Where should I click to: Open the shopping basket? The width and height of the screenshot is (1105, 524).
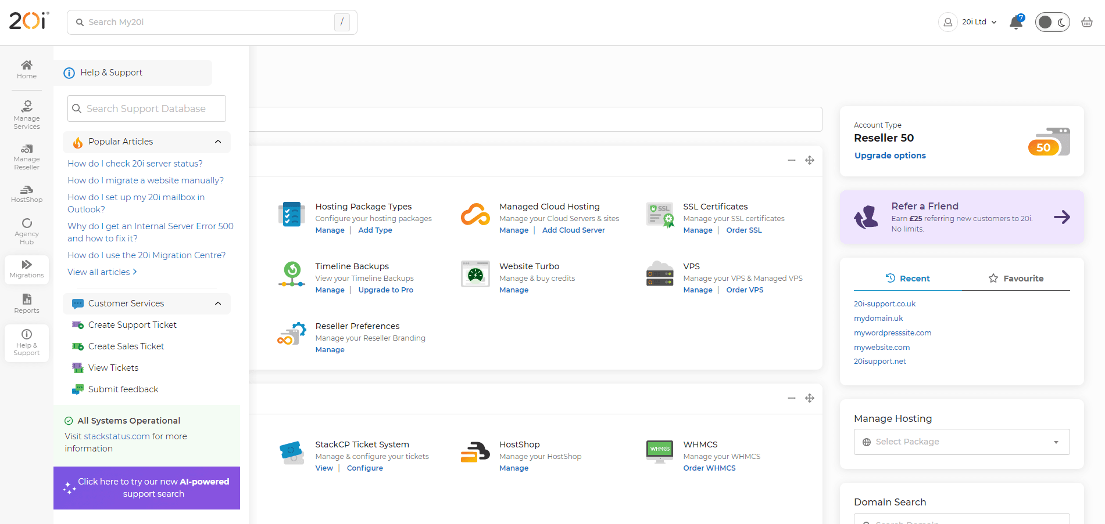pos(1086,22)
